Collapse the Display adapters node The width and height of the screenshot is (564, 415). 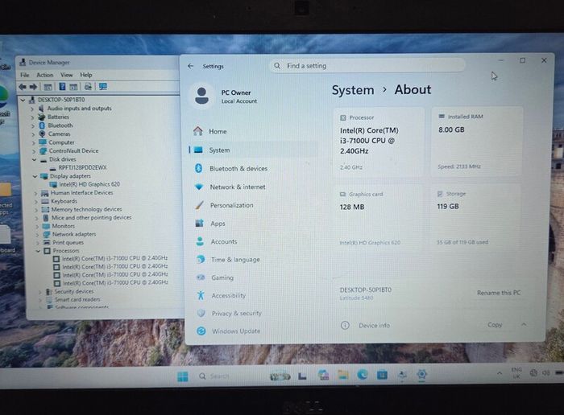pos(35,176)
